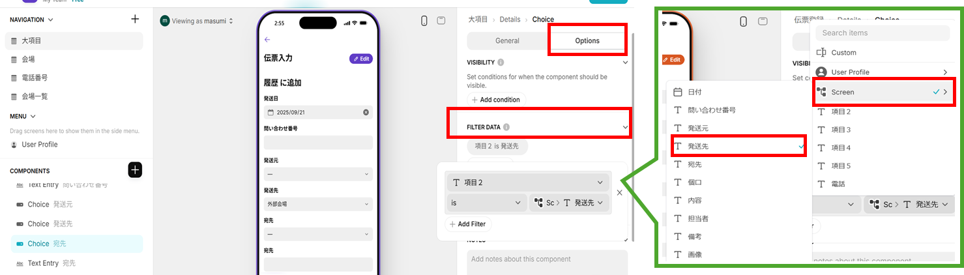
Task: Choose Custom in the items menu
Action: (883, 52)
